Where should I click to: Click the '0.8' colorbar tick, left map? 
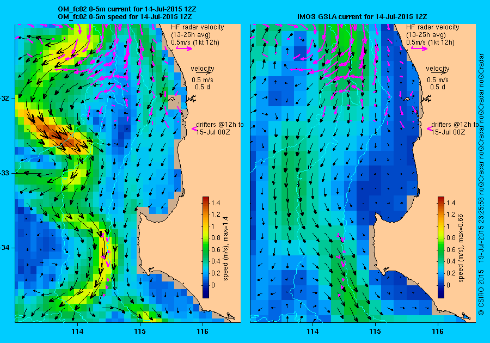pyautogui.click(x=216, y=238)
